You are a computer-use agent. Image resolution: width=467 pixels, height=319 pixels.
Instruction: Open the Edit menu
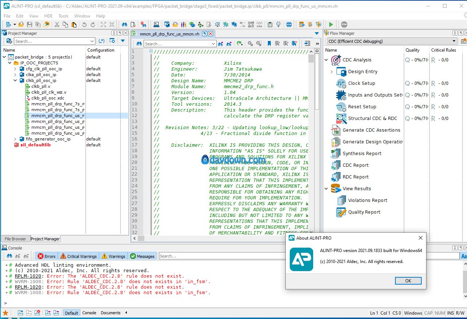click(x=20, y=16)
